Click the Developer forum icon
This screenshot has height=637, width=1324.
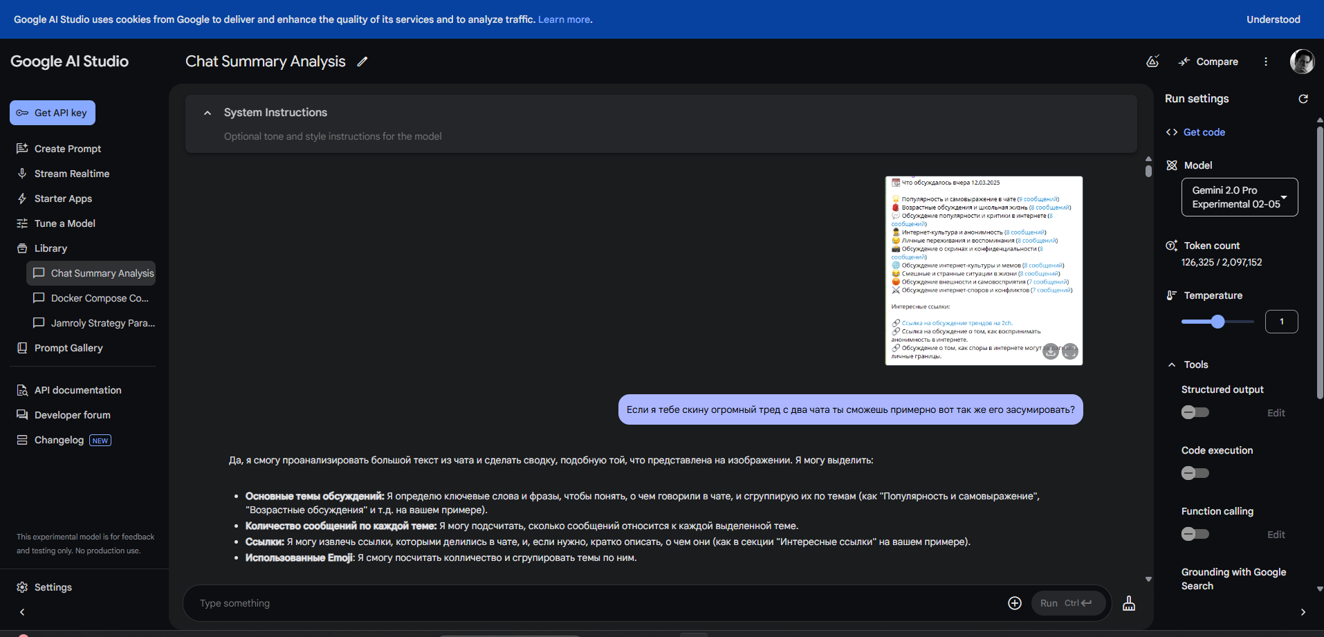(x=22, y=415)
